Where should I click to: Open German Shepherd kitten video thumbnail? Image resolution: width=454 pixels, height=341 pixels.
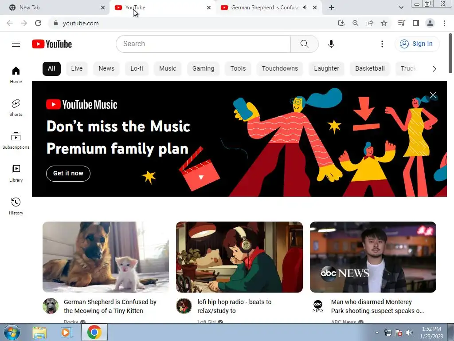tap(106, 257)
